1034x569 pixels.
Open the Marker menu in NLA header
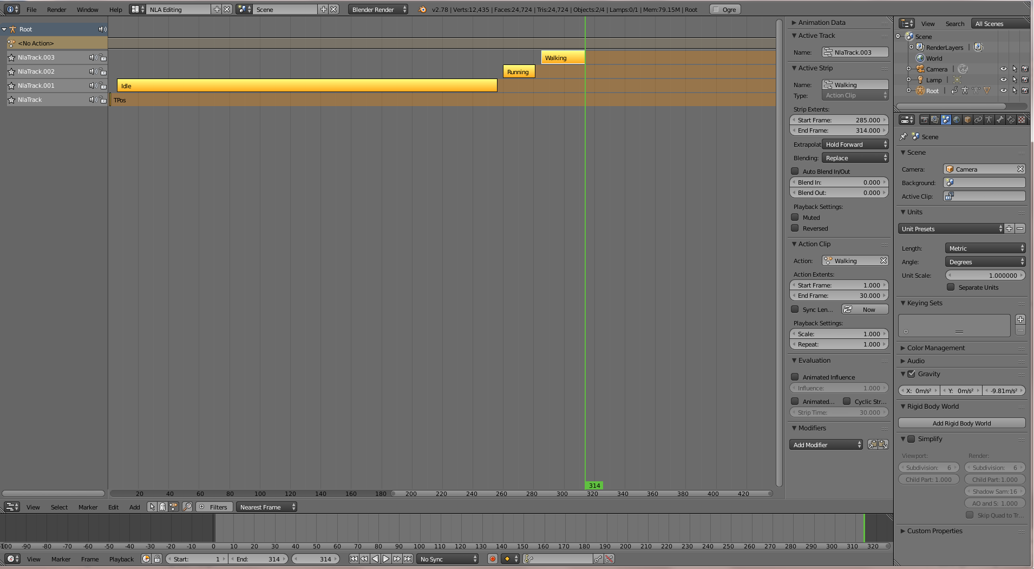(88, 507)
